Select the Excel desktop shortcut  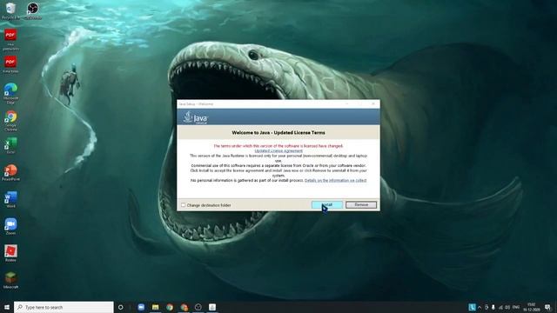pos(10,145)
